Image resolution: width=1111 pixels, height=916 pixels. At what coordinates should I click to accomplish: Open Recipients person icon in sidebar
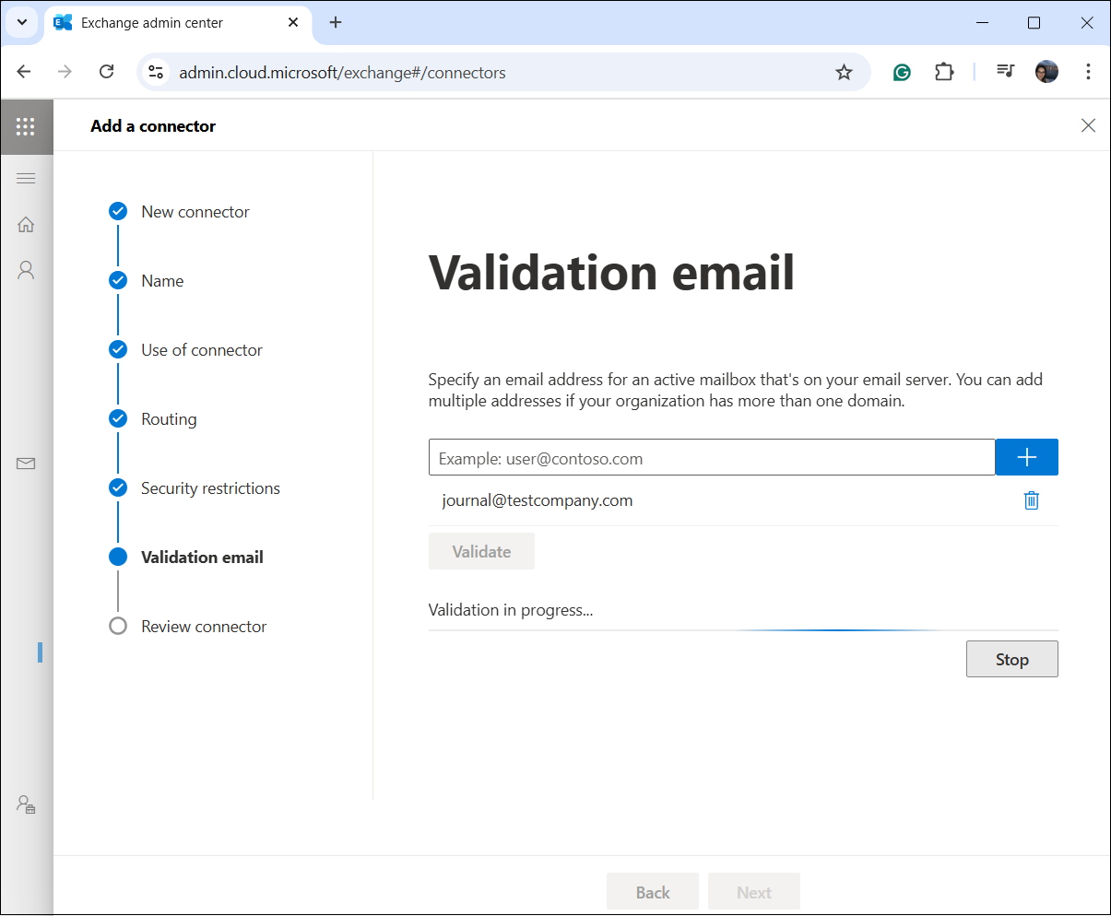point(26,270)
